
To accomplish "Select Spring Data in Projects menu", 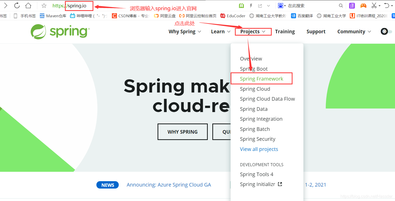I will tap(254, 109).
